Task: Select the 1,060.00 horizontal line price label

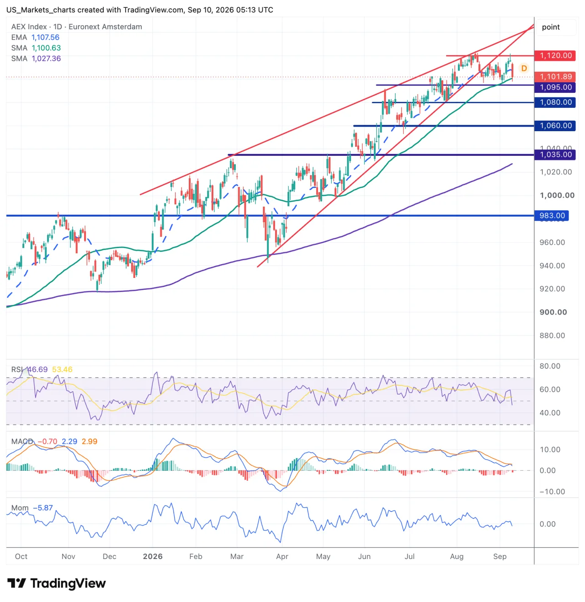Action: [x=555, y=126]
